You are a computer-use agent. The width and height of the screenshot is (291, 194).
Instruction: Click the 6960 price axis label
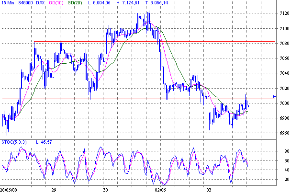[284, 133]
